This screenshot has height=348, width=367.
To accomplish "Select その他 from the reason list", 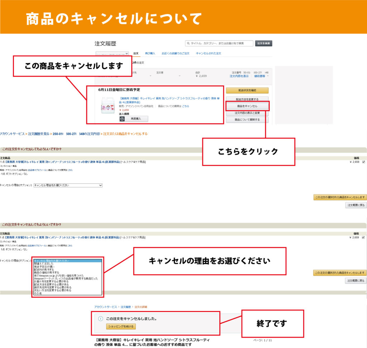I will 68,293.
